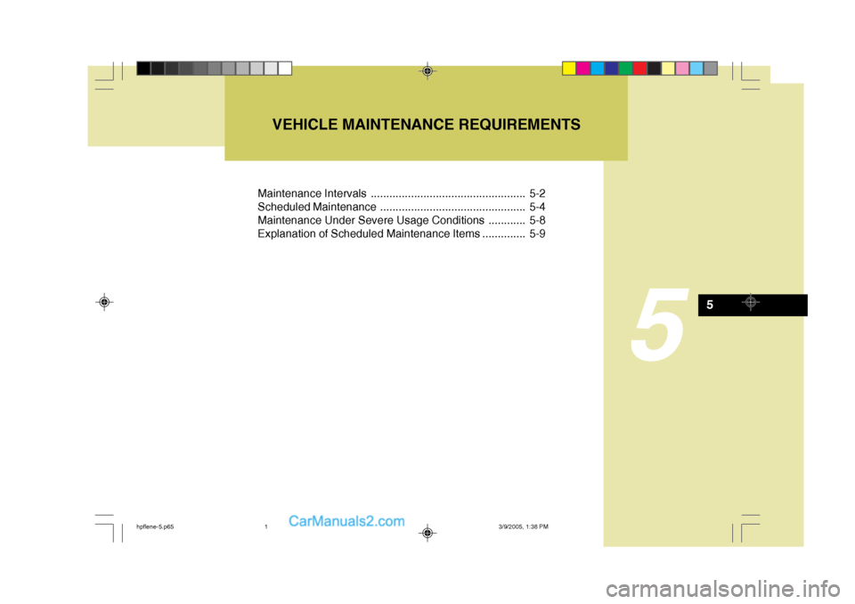The height and width of the screenshot is (604, 855).
Task: Click the footer timestamp "3/9/2005, 1:38 PM"
Action: (523, 526)
